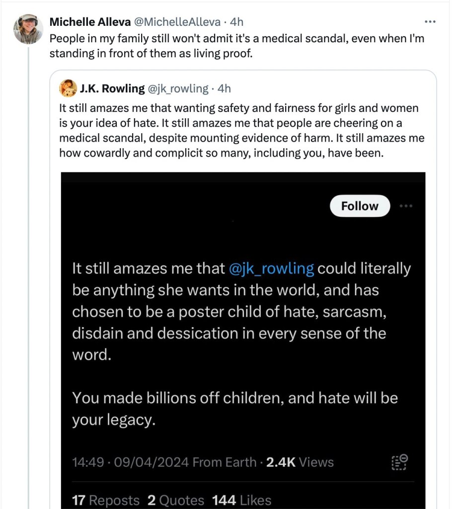
Task: Click the icon right of 2.4K Views
Action: [398, 462]
